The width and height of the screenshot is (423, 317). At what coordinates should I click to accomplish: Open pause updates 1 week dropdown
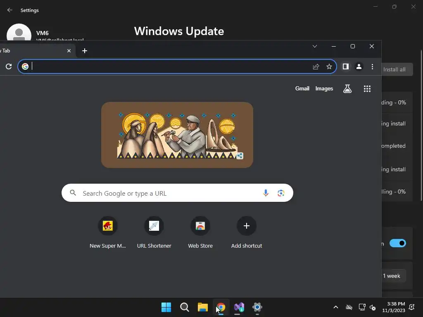393,276
